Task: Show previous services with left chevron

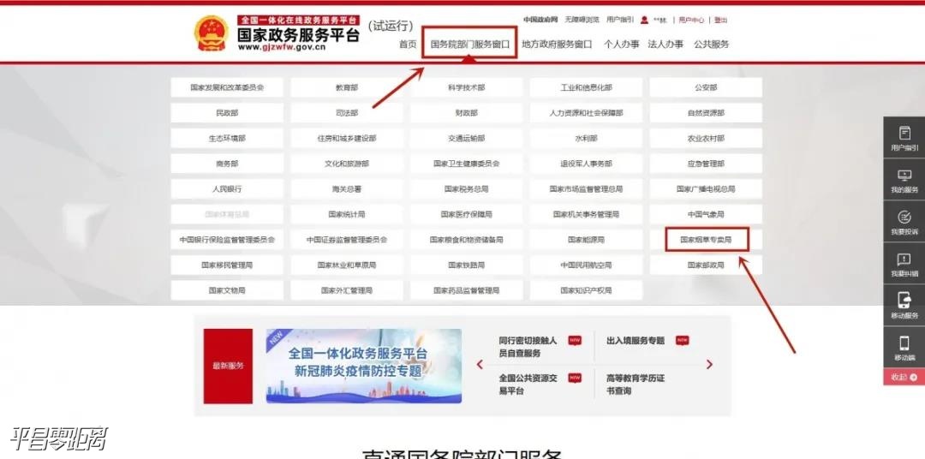Action: 480,365
